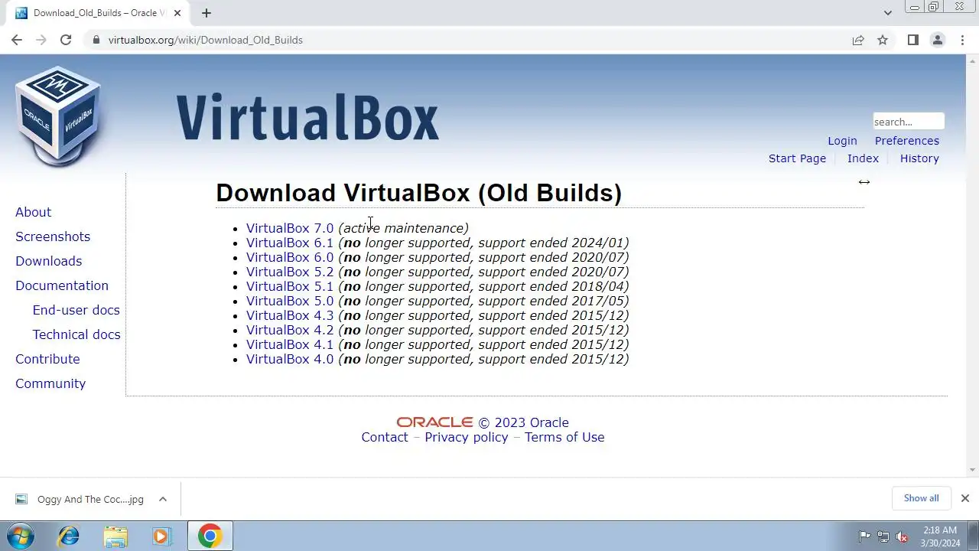Open the Preferences link
The height and width of the screenshot is (551, 979).
point(907,141)
